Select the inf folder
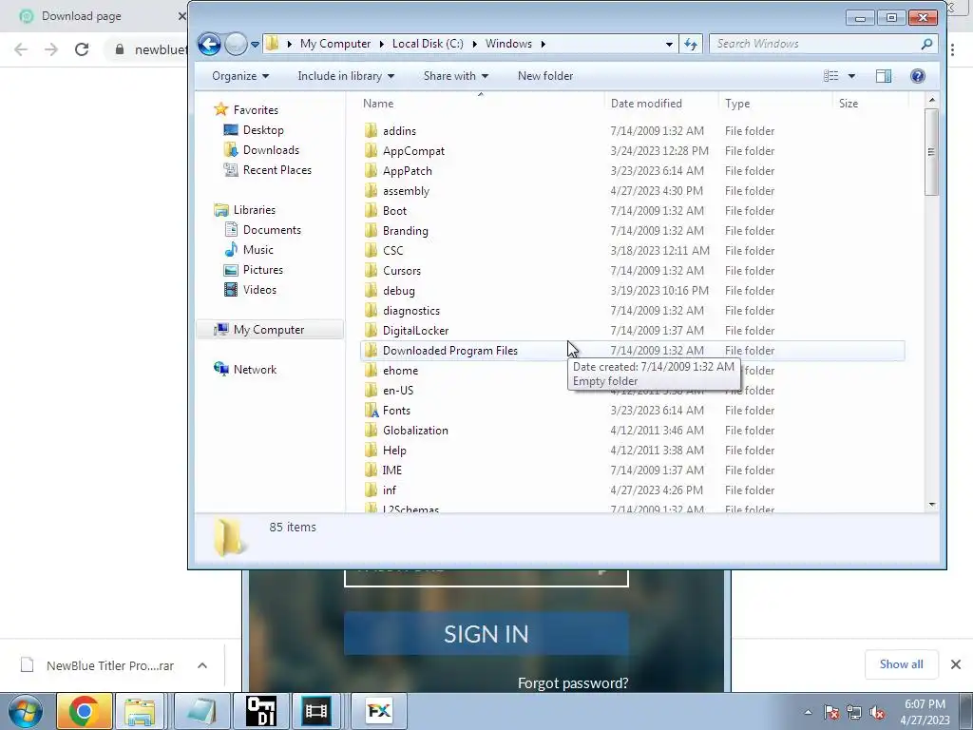973x730 pixels. pos(389,490)
